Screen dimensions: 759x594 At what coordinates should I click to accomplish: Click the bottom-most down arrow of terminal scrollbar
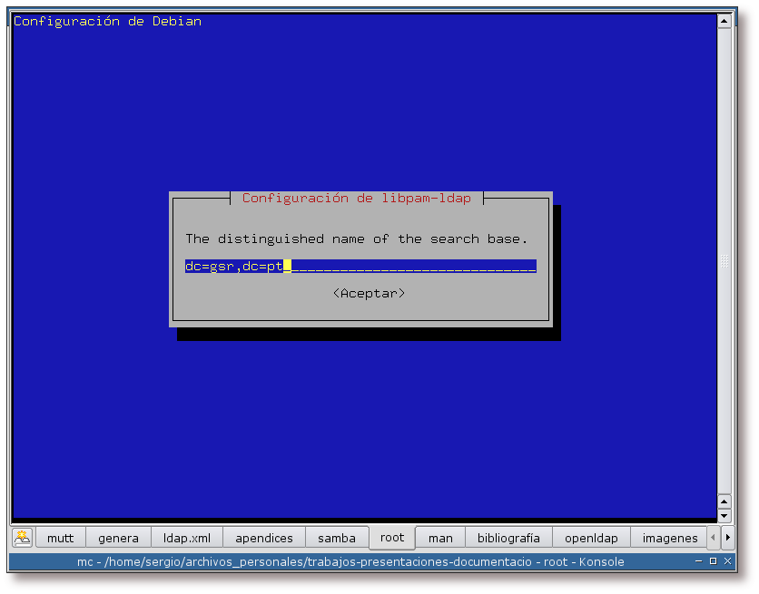coord(724,516)
